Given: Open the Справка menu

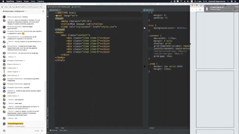Looking at the screenshot, I should (x=41, y=1).
